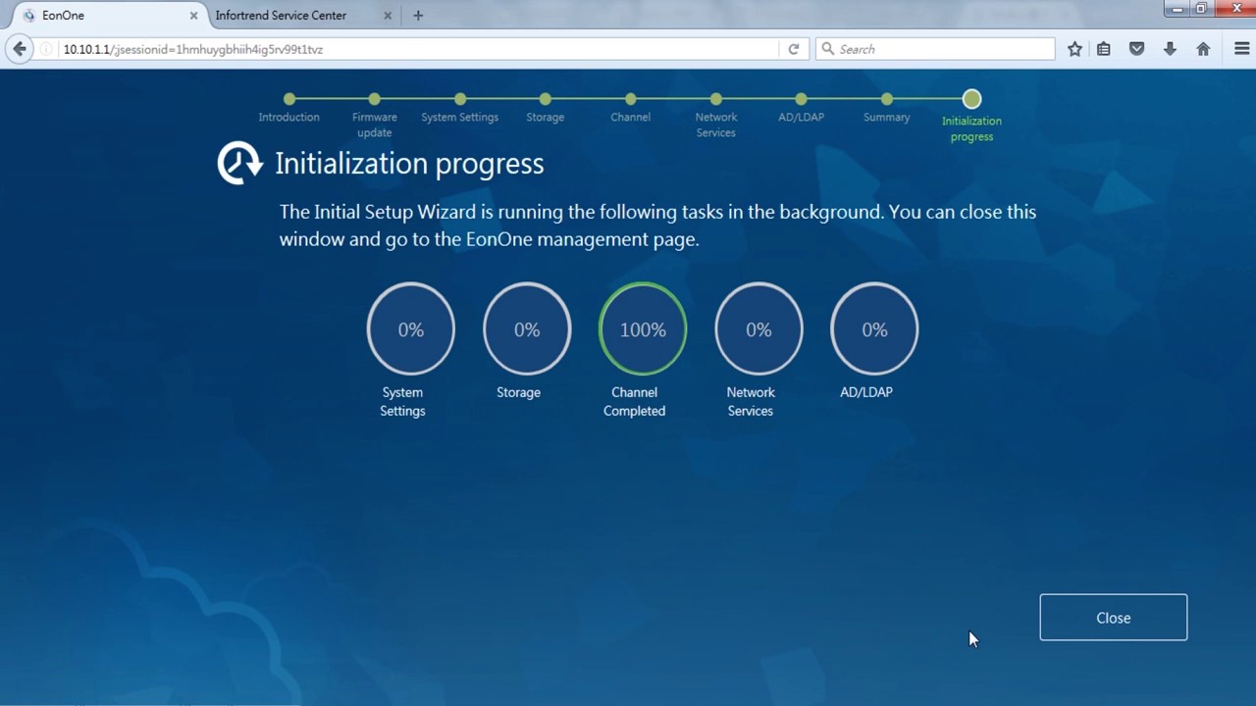Click the Pocket save icon
This screenshot has height=706, width=1256.
pyautogui.click(x=1137, y=49)
